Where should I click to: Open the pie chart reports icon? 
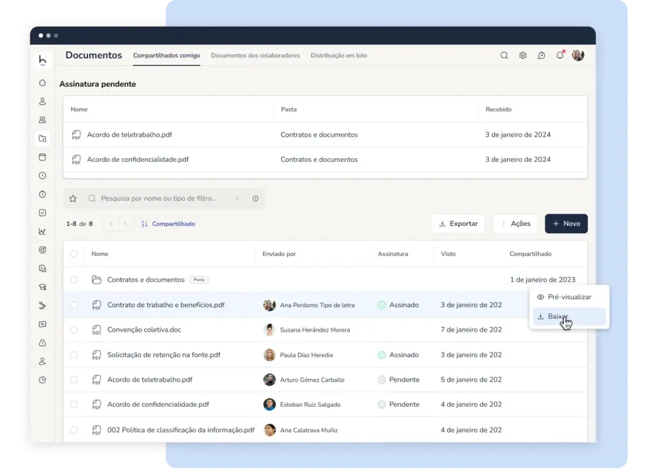(42, 380)
